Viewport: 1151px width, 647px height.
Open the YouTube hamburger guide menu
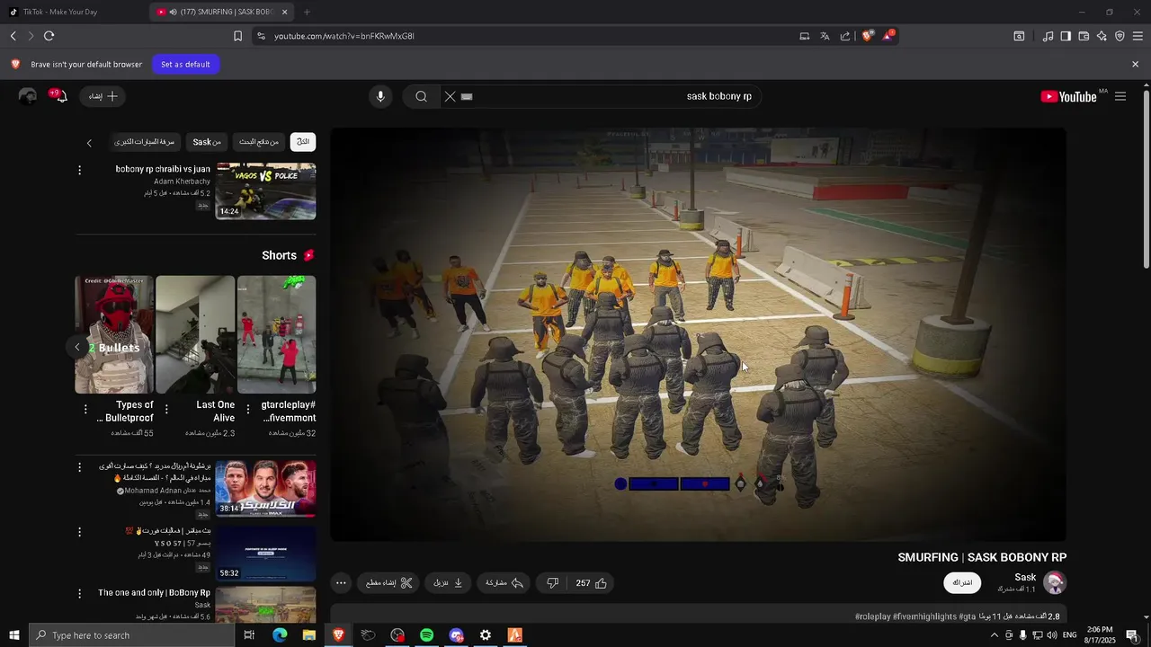(1120, 96)
